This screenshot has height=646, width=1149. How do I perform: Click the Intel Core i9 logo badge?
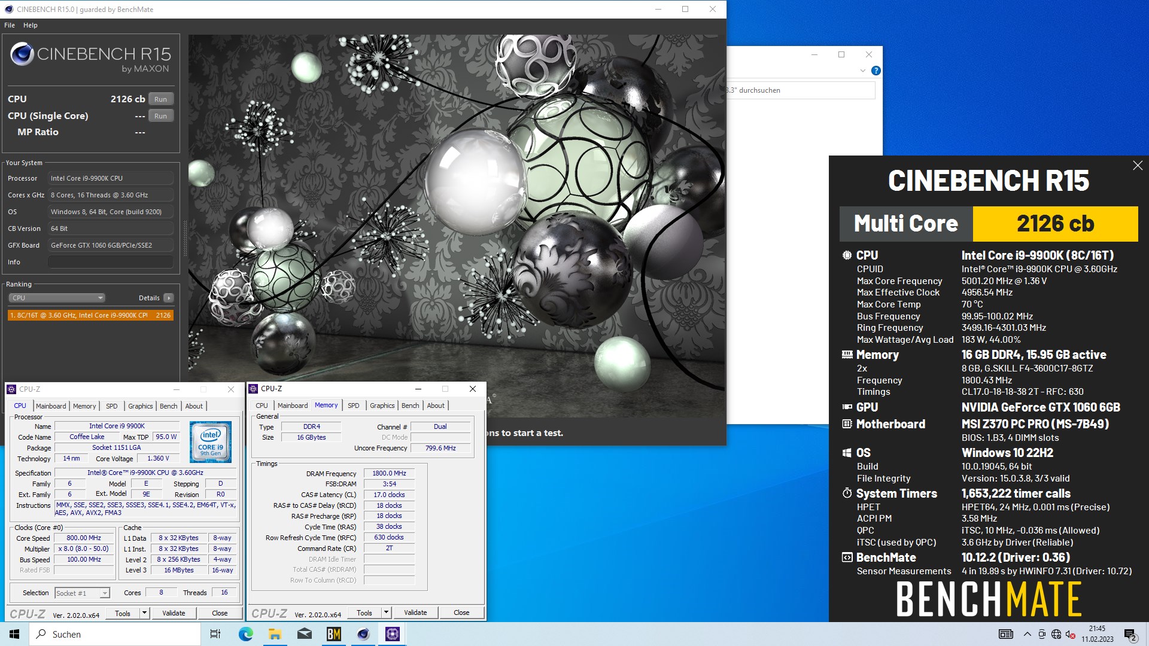coord(211,442)
